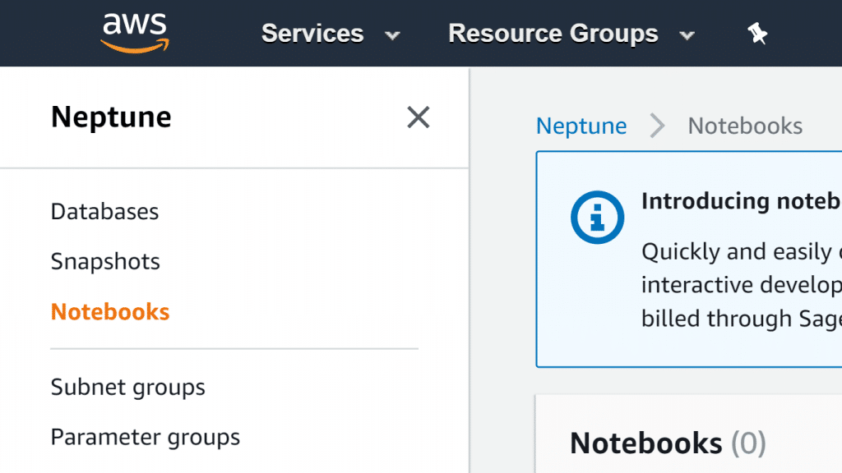Click the Introducing notebooks banner title
Screen dimensions: 842x473
741,202
